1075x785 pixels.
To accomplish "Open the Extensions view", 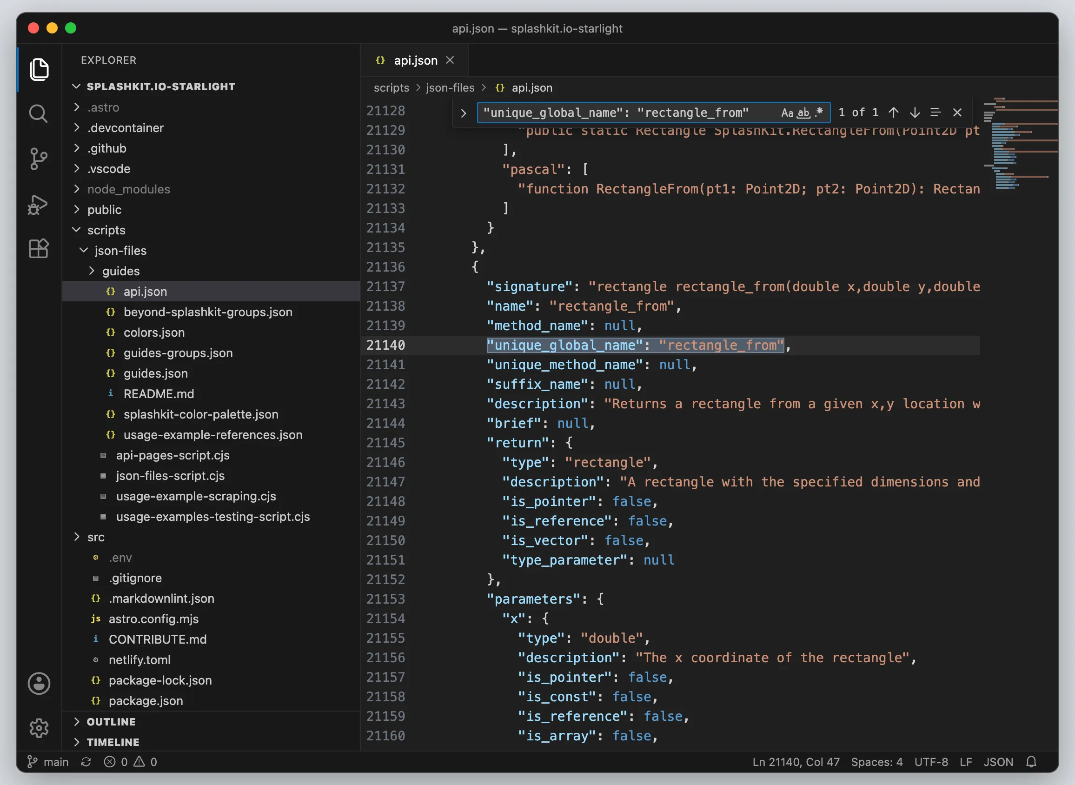I will 39,248.
